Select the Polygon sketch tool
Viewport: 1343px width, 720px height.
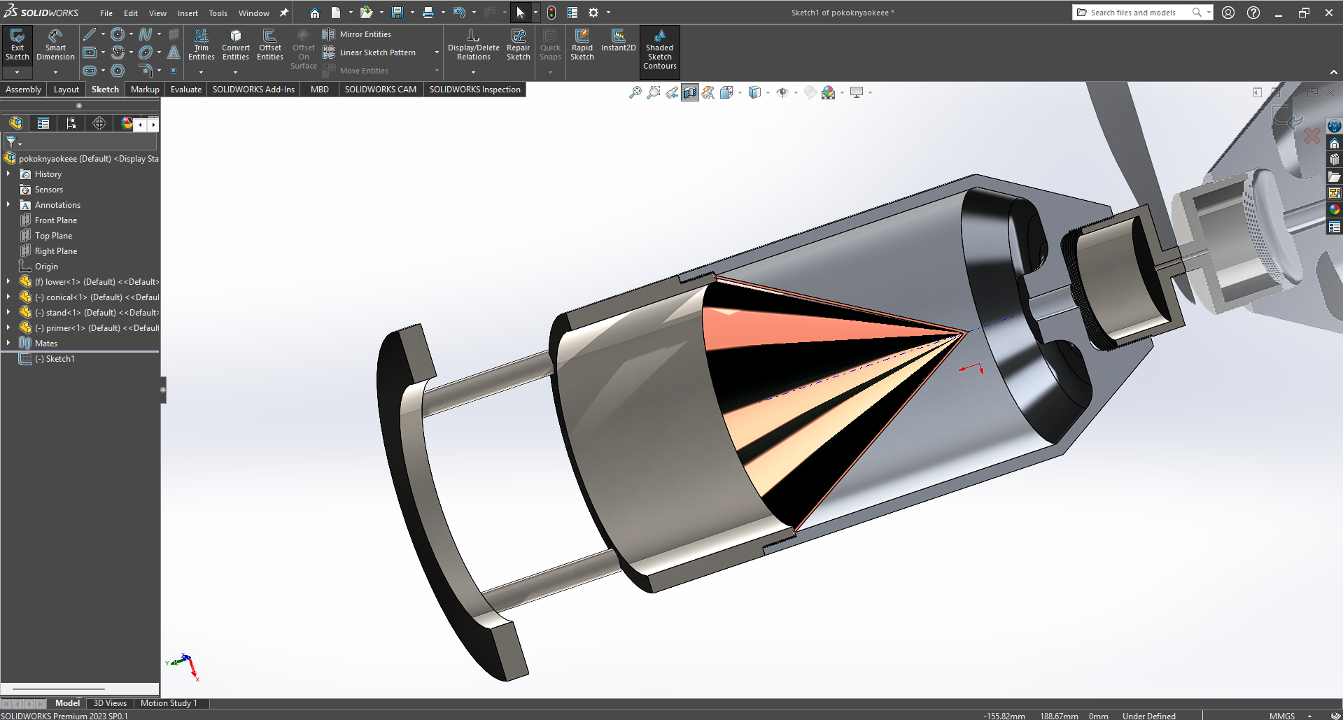(118, 71)
